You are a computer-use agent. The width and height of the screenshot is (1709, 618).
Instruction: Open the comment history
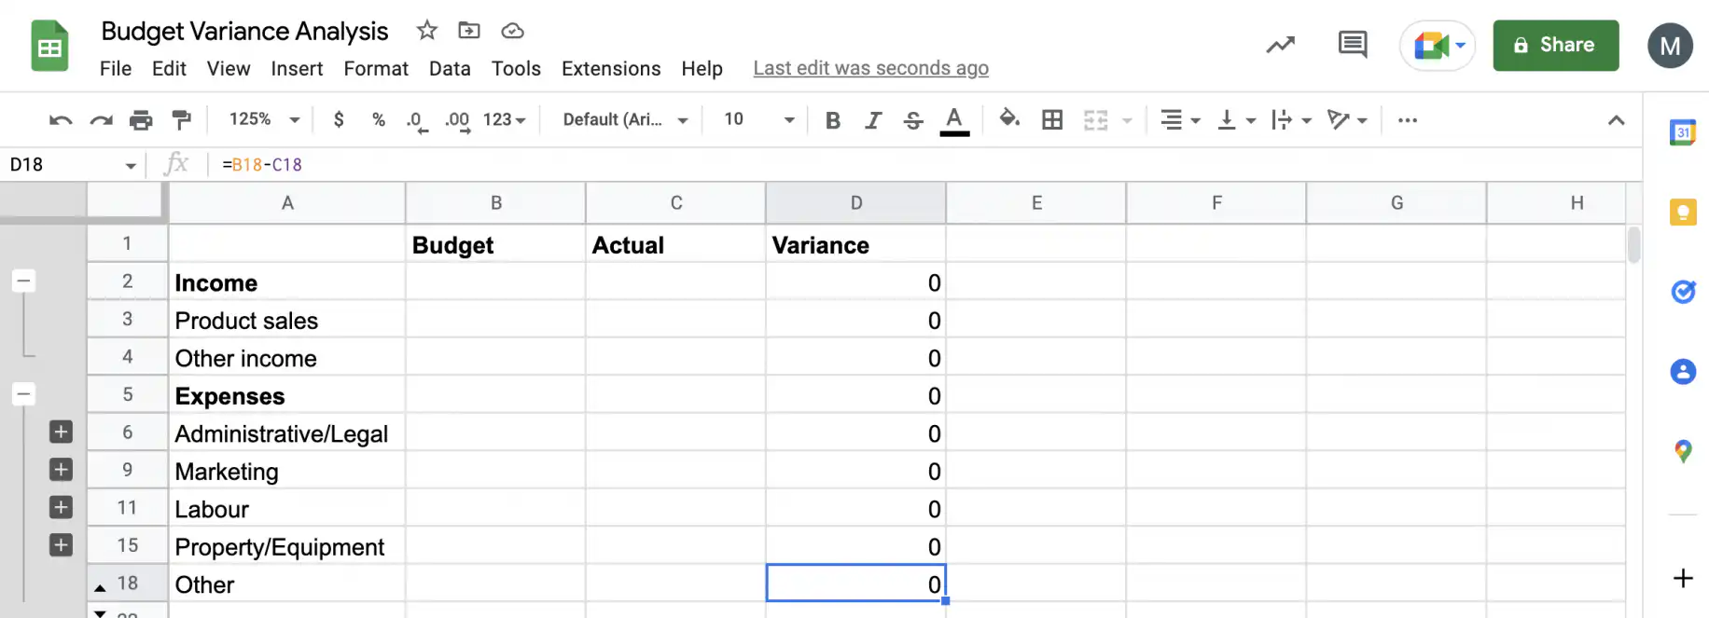1353,45
